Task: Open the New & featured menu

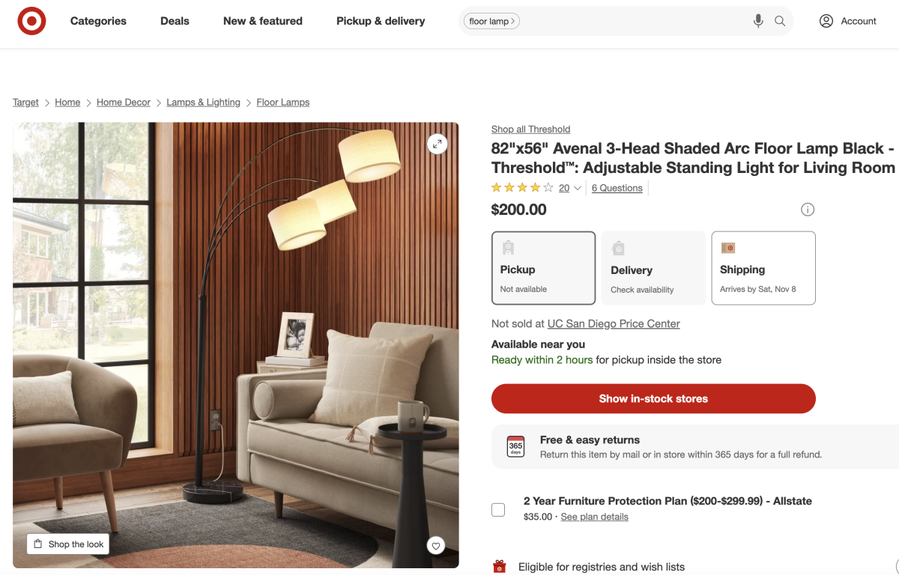Action: [263, 21]
